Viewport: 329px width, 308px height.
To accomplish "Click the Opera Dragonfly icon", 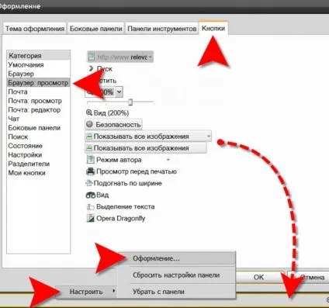I will pyautogui.click(x=90, y=218).
